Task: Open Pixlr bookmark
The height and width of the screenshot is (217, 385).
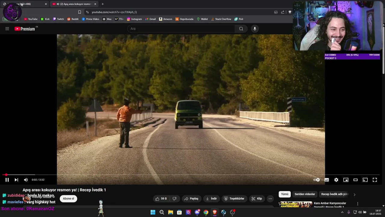Action: pyautogui.click(x=239, y=19)
